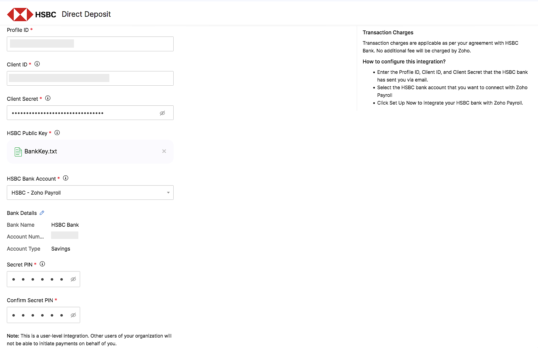Click the Secret PIN info icon
538x348 pixels.
pos(42,264)
